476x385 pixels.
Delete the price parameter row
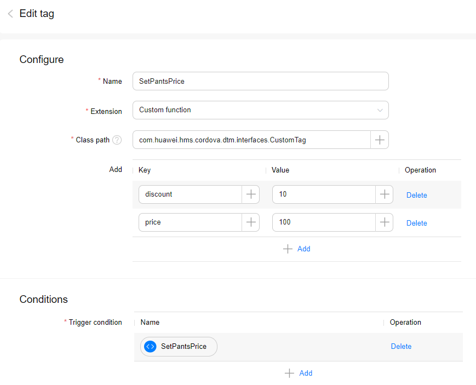click(416, 223)
